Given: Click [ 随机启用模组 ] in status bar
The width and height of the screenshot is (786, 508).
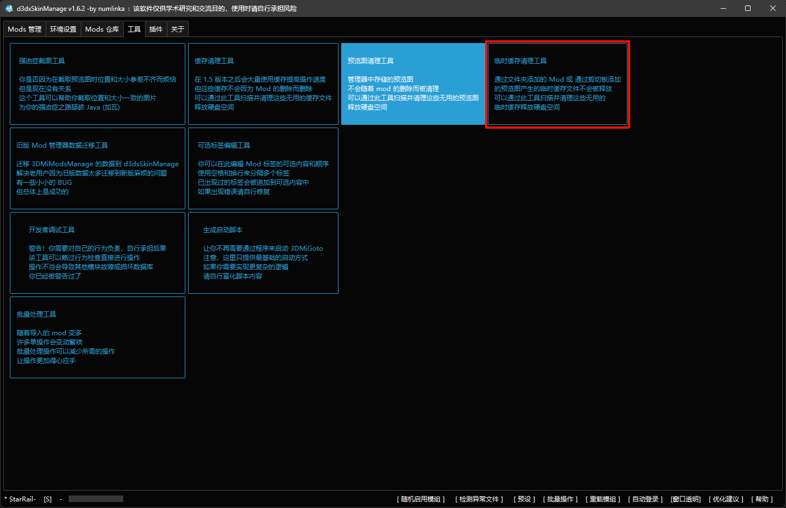Looking at the screenshot, I should tap(421, 499).
